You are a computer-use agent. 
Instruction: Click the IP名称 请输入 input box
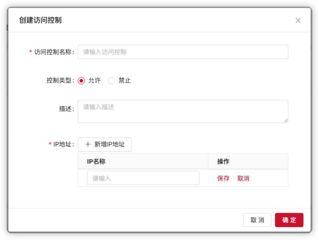click(143, 178)
